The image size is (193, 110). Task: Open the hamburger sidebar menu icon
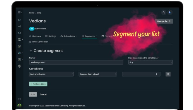pos(20,13)
